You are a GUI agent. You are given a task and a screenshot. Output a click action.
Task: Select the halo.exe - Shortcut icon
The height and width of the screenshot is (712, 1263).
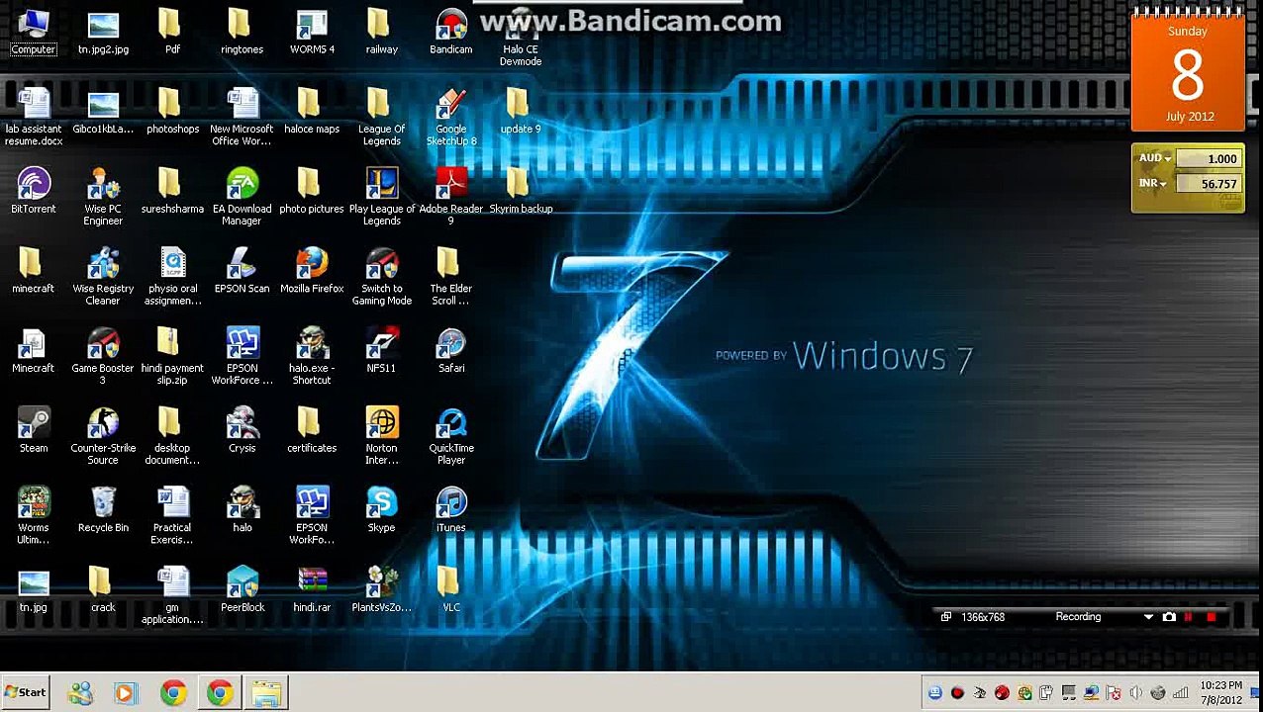[312, 356]
